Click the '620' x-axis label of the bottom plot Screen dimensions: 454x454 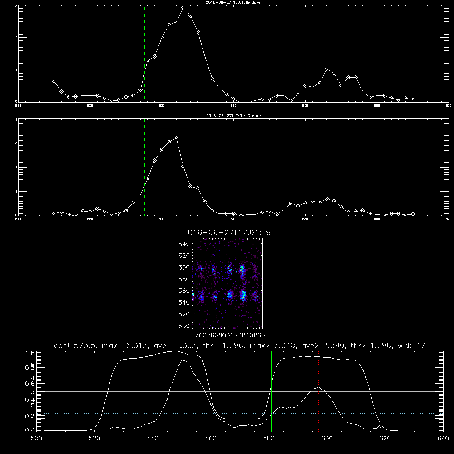click(385, 439)
